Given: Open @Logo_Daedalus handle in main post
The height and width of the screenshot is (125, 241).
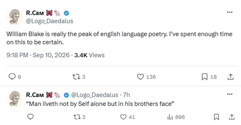Looking at the screenshot, I should click(49, 21).
